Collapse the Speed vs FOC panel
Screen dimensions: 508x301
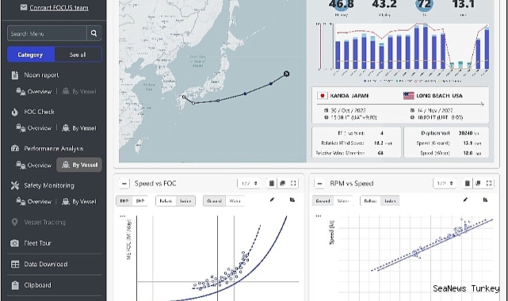tap(124, 184)
